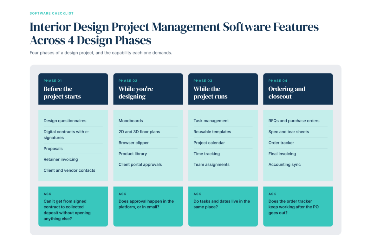Click 'Design questionnaires' item
This screenshot has width=371, height=248.
click(65, 121)
